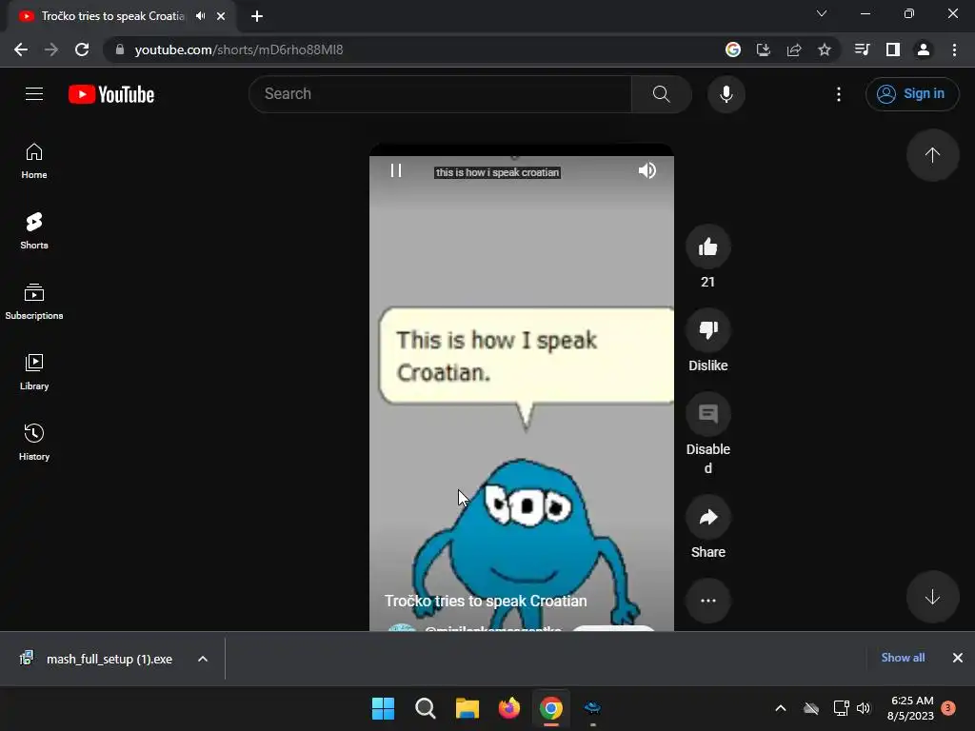Open Chrome three-dot menu
This screenshot has height=731, width=975.
pos(954,49)
